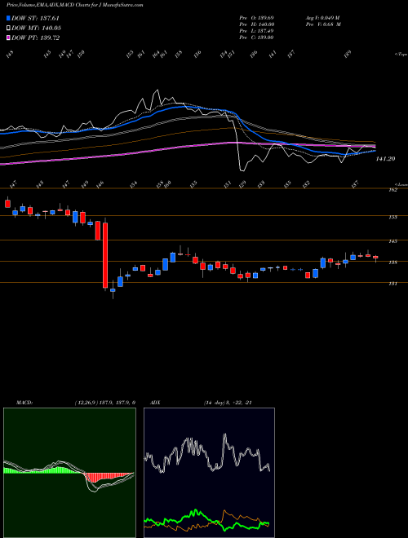Screen dimensions: 408x538
Task: Click the 138 price axis label
Action: (392, 262)
